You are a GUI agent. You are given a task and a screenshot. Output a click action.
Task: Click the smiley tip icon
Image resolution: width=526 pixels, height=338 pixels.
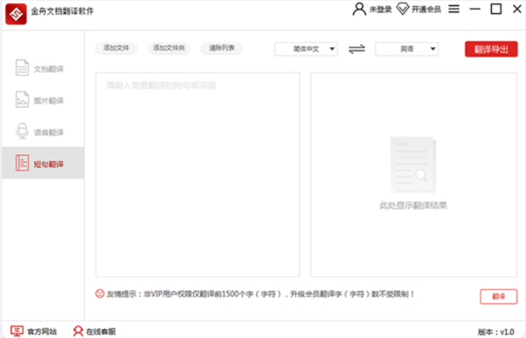[x=100, y=293]
